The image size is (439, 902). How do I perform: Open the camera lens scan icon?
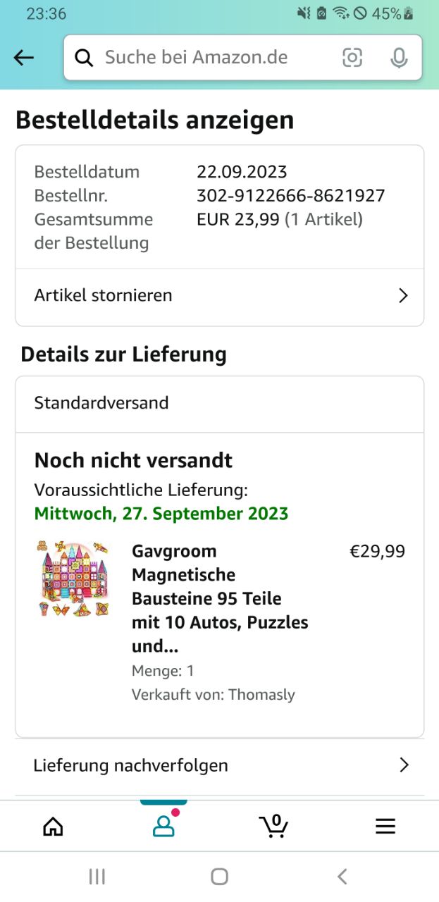tap(352, 58)
